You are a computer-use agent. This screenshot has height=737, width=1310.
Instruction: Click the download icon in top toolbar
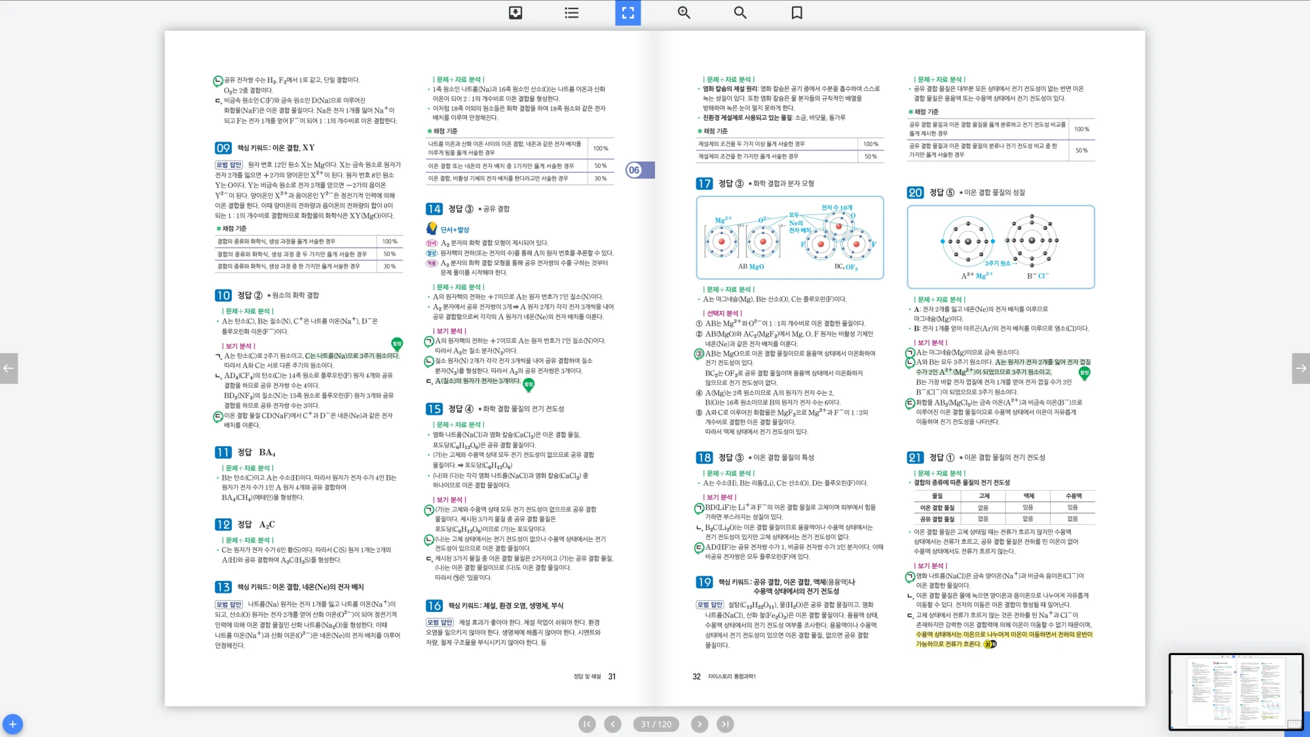[x=515, y=12]
